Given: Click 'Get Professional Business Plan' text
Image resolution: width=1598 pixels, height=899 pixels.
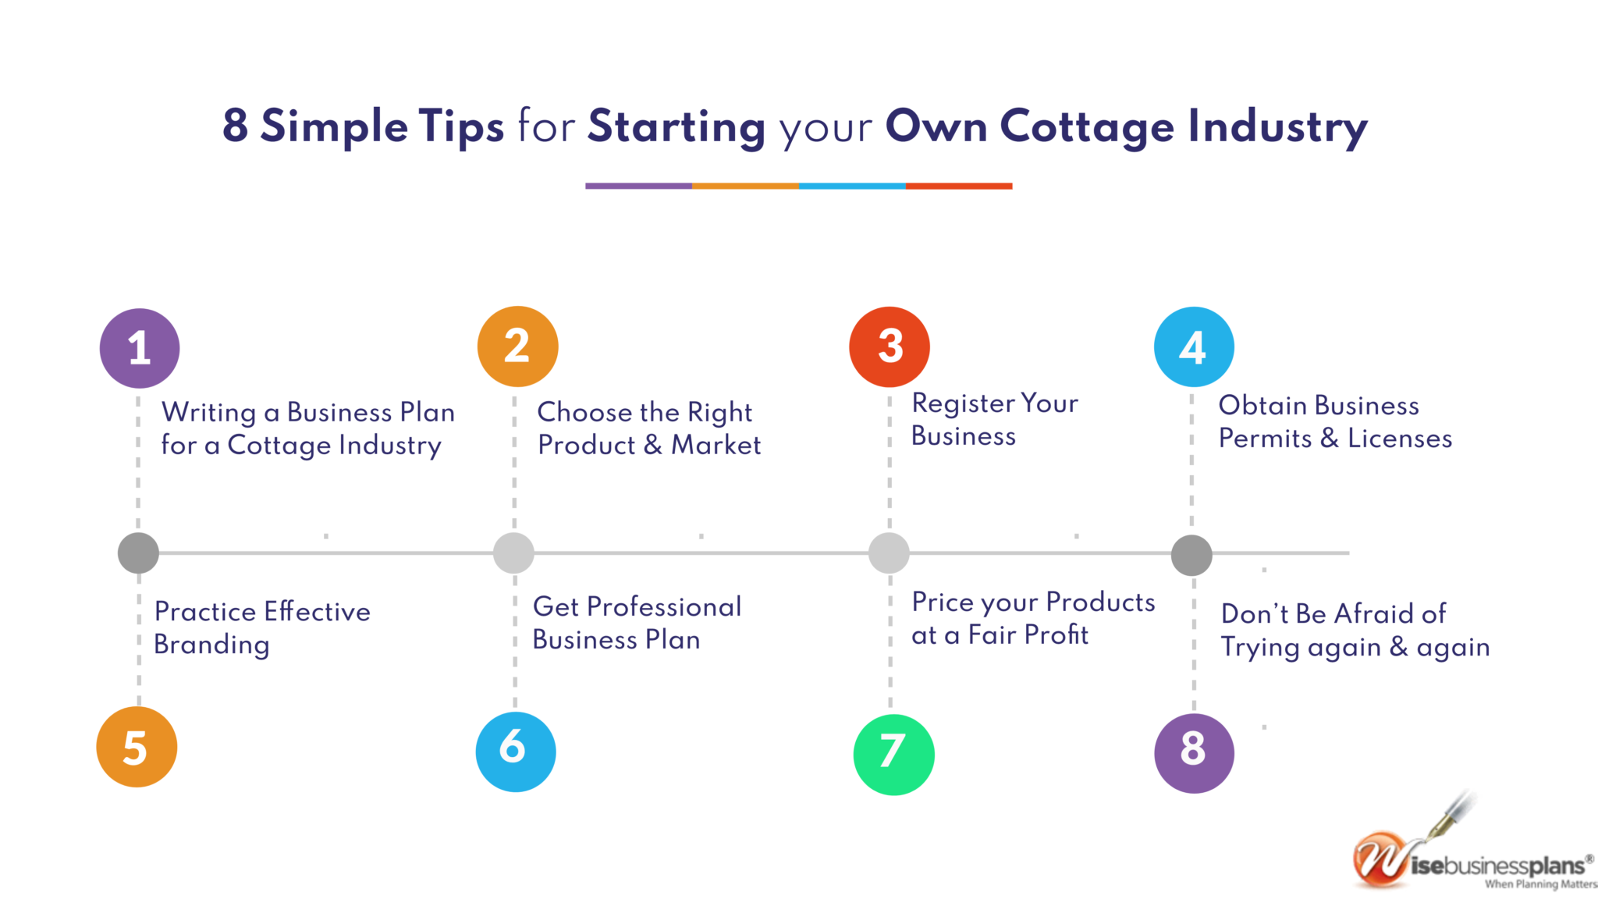Looking at the screenshot, I should pos(637,623).
